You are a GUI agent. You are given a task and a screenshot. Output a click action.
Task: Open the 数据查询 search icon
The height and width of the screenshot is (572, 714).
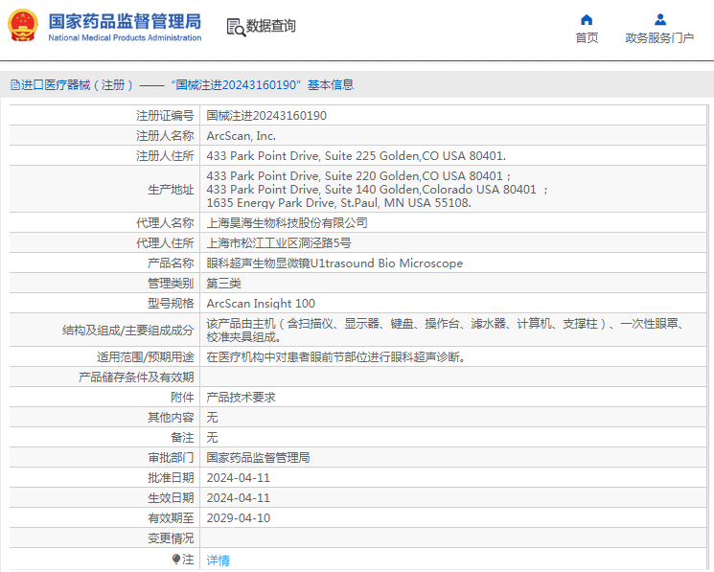(x=236, y=27)
